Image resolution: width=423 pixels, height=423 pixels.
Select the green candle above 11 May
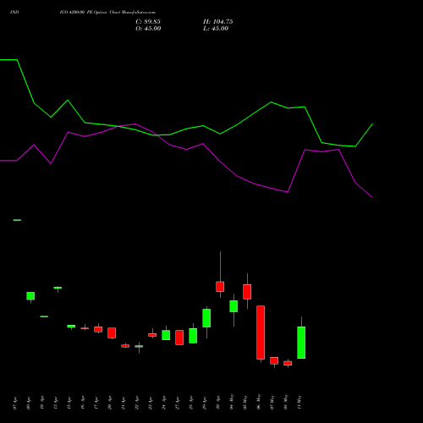click(x=301, y=343)
